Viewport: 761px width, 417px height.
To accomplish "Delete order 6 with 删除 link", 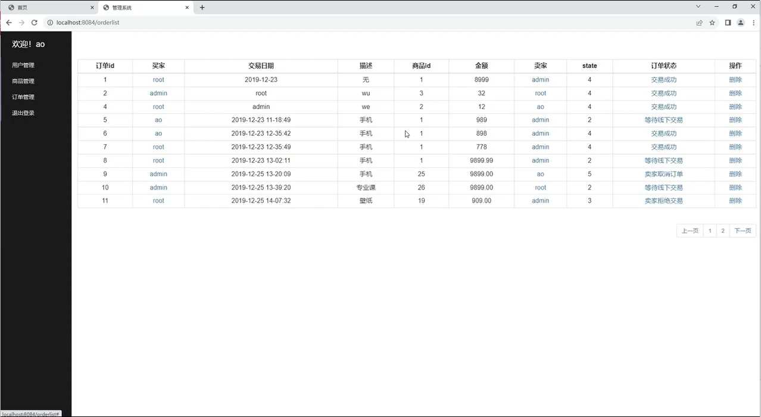I will tap(735, 133).
